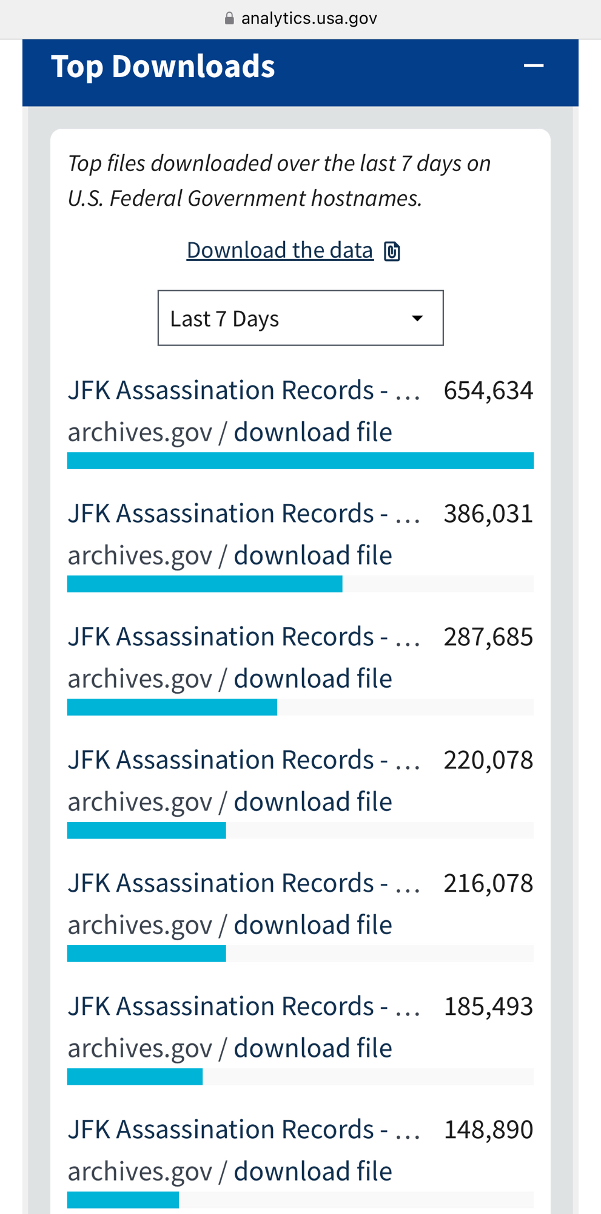Viewport: 601px width, 1214px height.
Task: Open JFK Assassination Records with 185,493 downloads
Action: click(x=244, y=1006)
